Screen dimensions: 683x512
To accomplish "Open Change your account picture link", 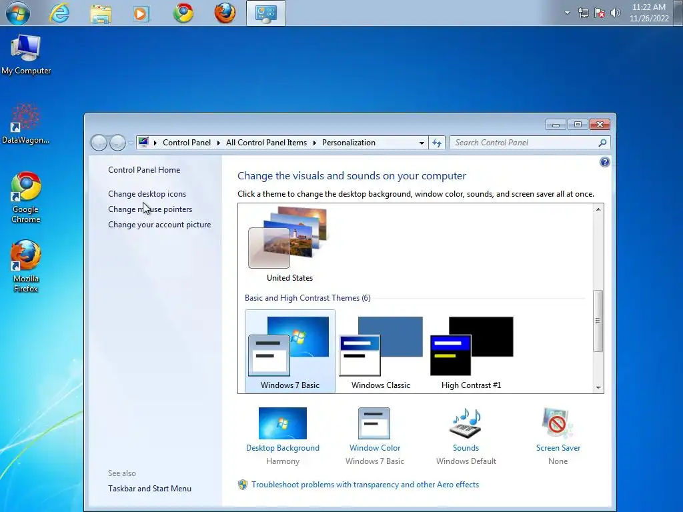I will click(x=159, y=225).
